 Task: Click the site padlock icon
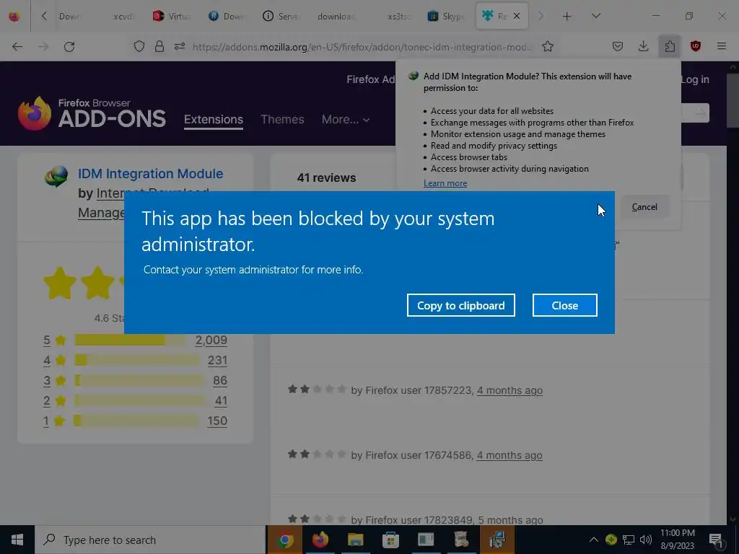(159, 47)
